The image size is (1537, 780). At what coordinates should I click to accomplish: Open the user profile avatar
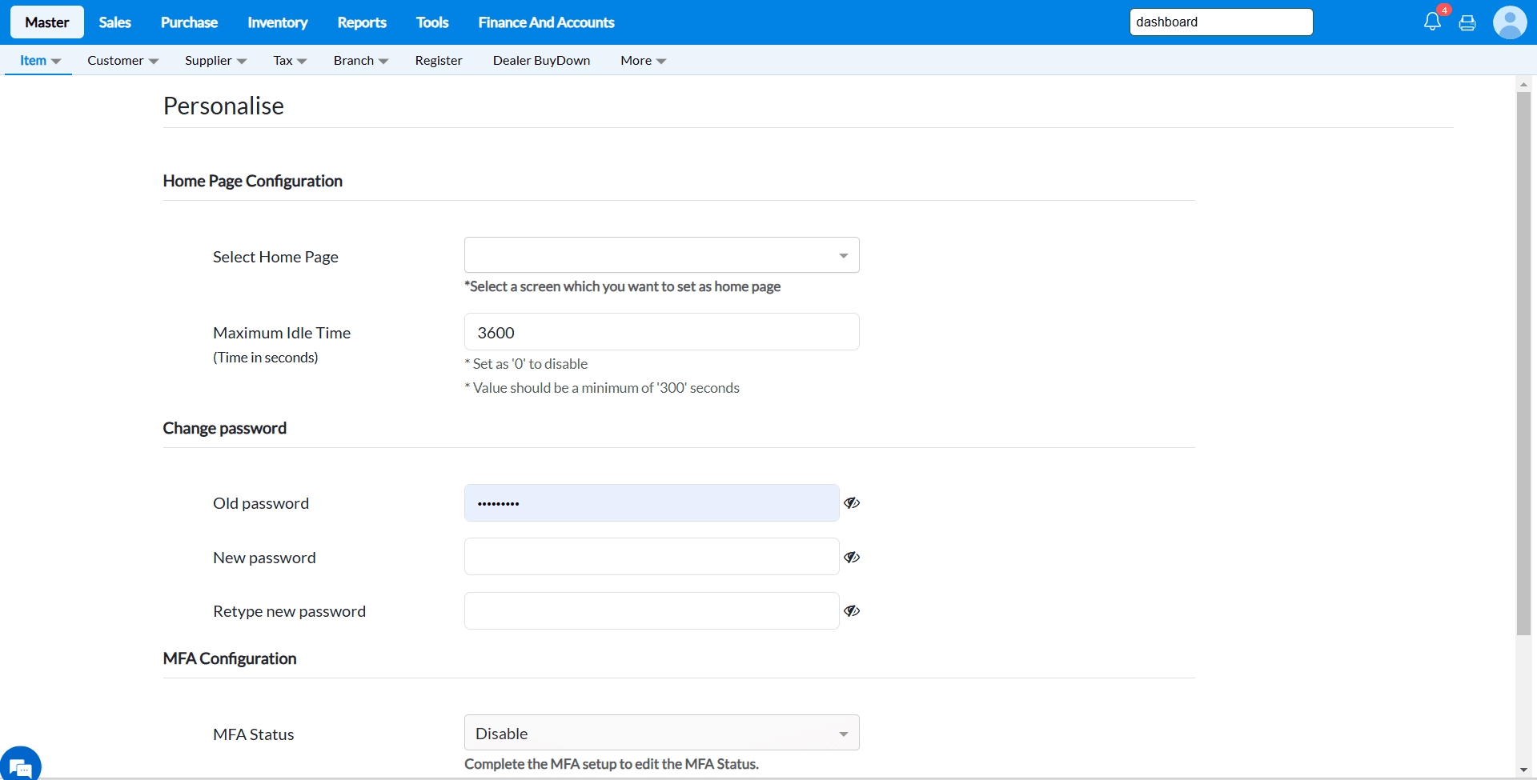(x=1509, y=22)
